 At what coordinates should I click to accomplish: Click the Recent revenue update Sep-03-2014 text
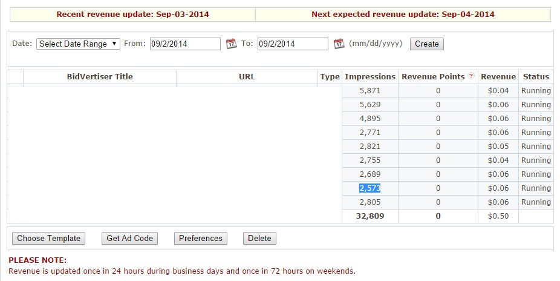pos(133,15)
